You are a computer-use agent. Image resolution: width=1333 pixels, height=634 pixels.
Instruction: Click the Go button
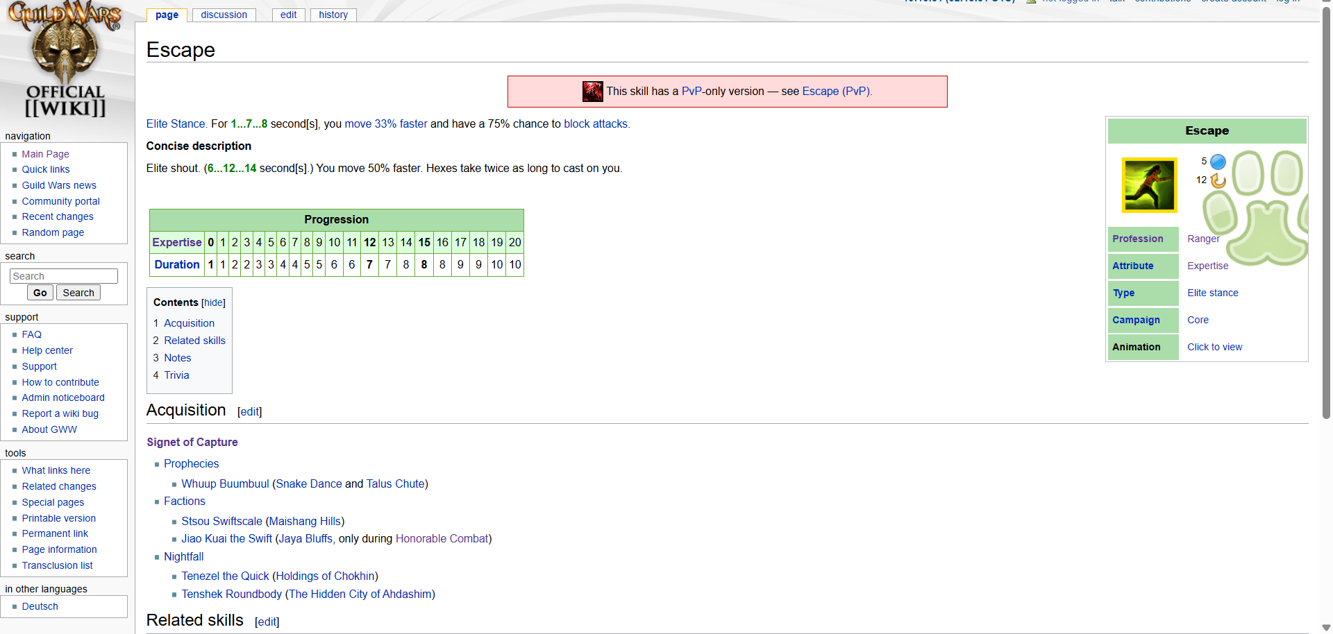tap(40, 293)
